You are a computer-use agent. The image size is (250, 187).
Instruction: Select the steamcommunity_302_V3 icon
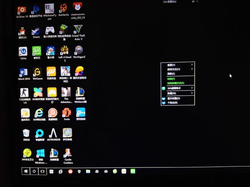tap(78, 11)
